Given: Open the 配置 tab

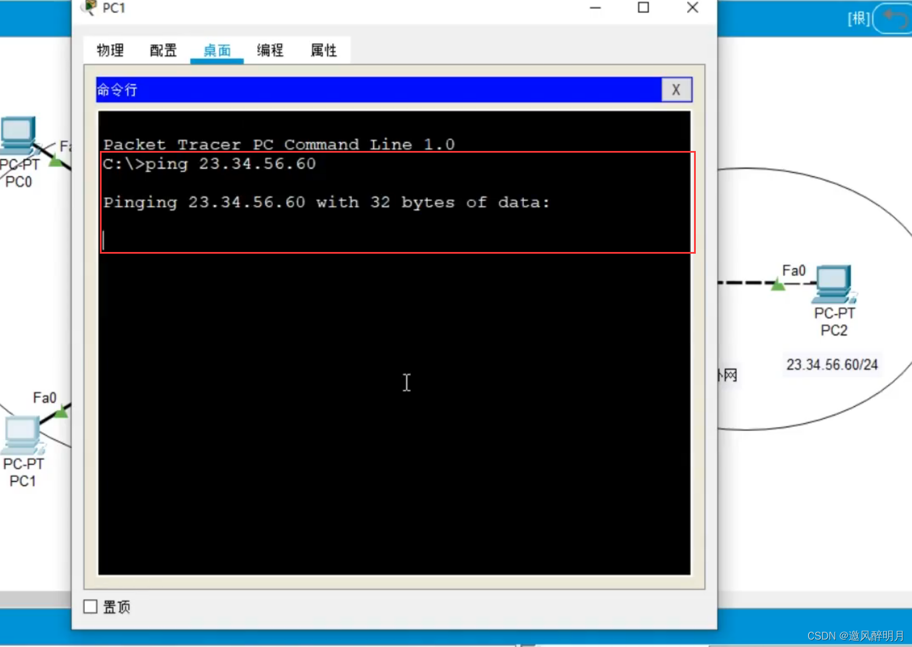Looking at the screenshot, I should click(x=163, y=51).
